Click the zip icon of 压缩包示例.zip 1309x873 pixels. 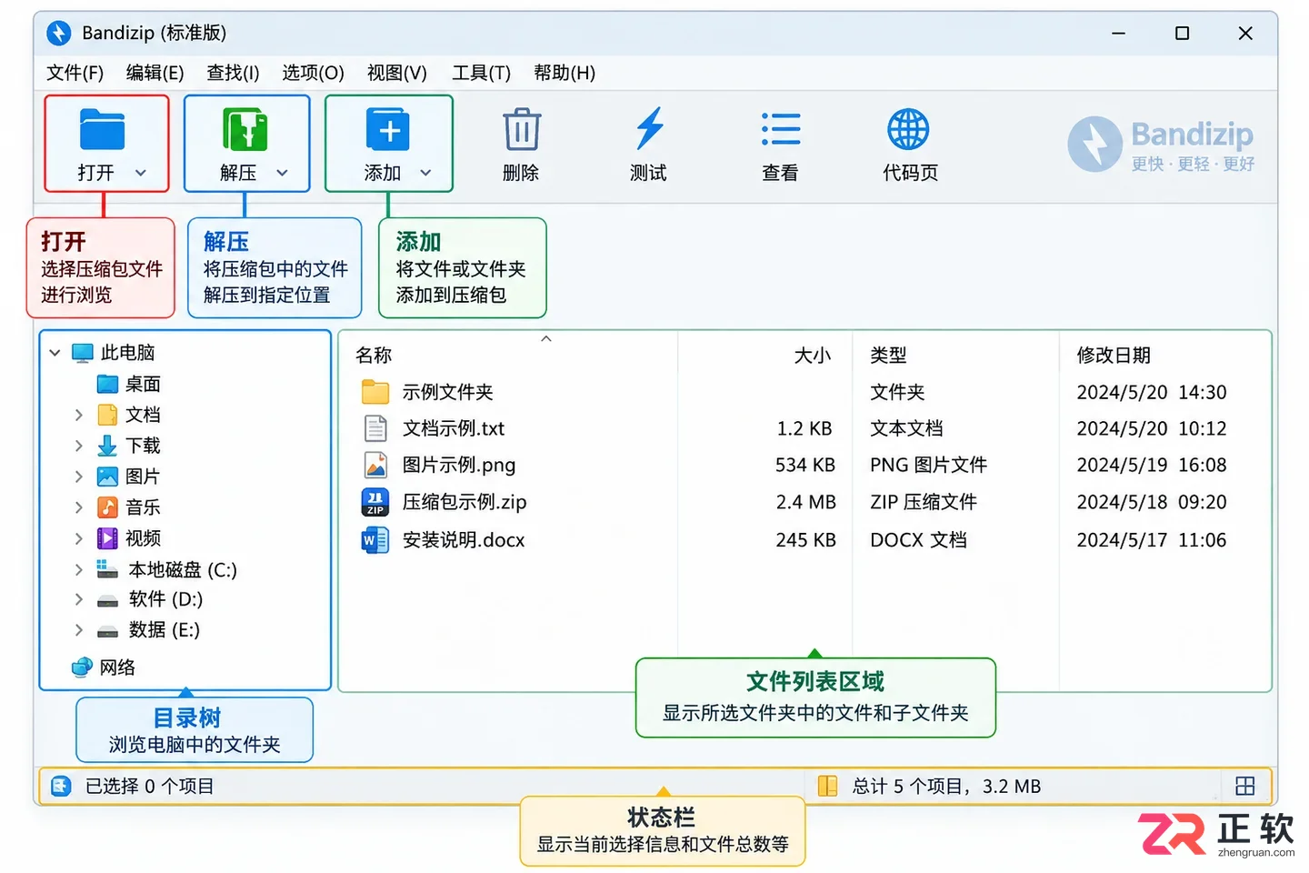coord(375,502)
